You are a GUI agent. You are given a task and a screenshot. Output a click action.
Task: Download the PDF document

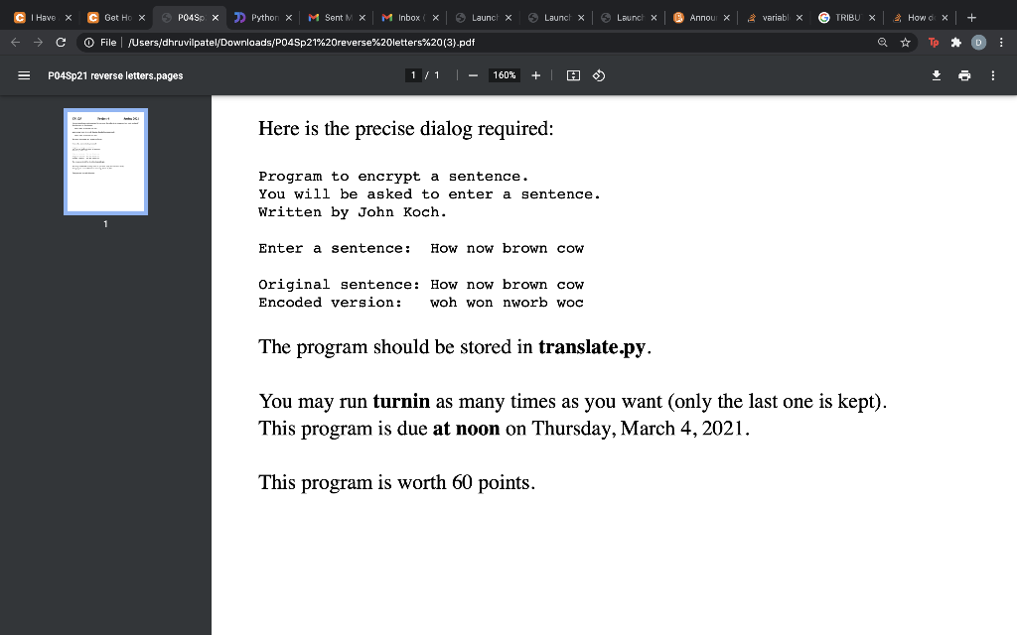pos(935,74)
